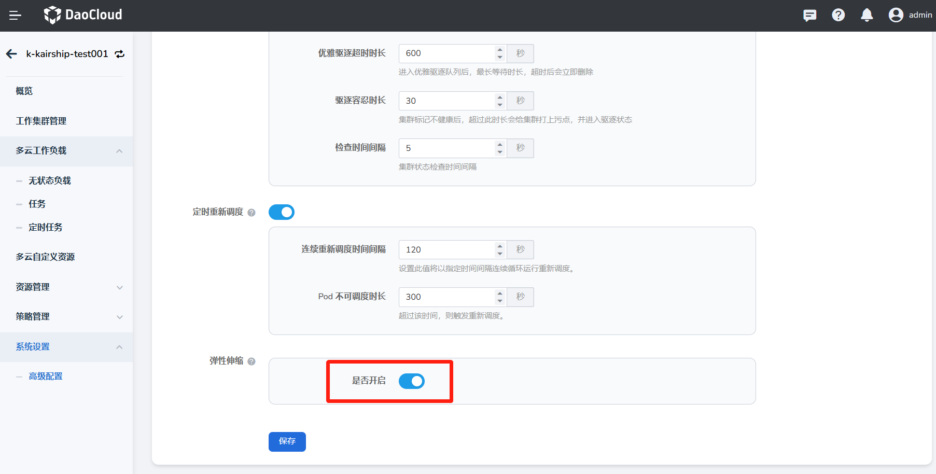This screenshot has height=474, width=936.
Task: Turn off the 是否开启 elastic scaling switch
Action: pyautogui.click(x=411, y=381)
